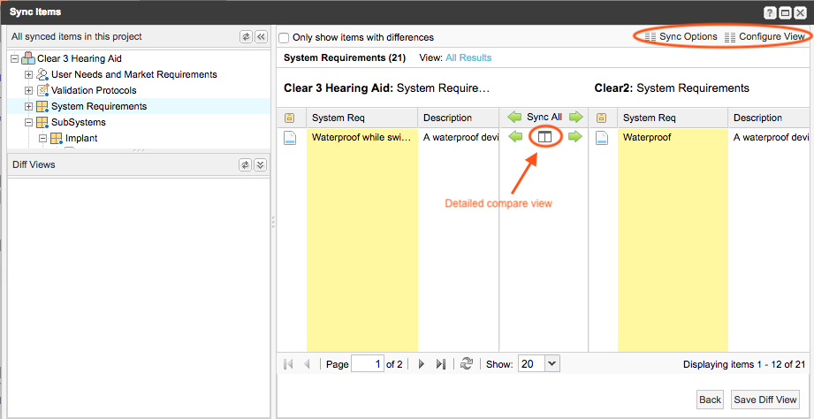
Task: Enable only show items with differences
Action: click(x=285, y=38)
